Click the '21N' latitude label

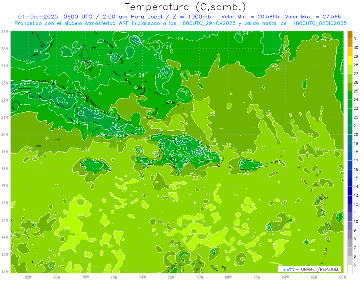pyautogui.click(x=5, y=117)
